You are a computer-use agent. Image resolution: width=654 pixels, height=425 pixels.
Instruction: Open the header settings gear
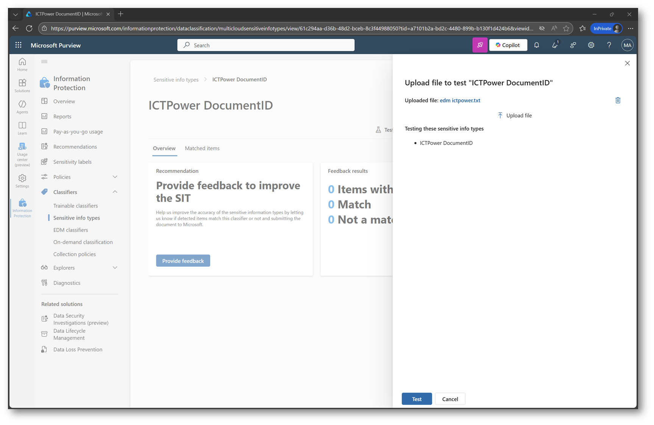(x=591, y=45)
